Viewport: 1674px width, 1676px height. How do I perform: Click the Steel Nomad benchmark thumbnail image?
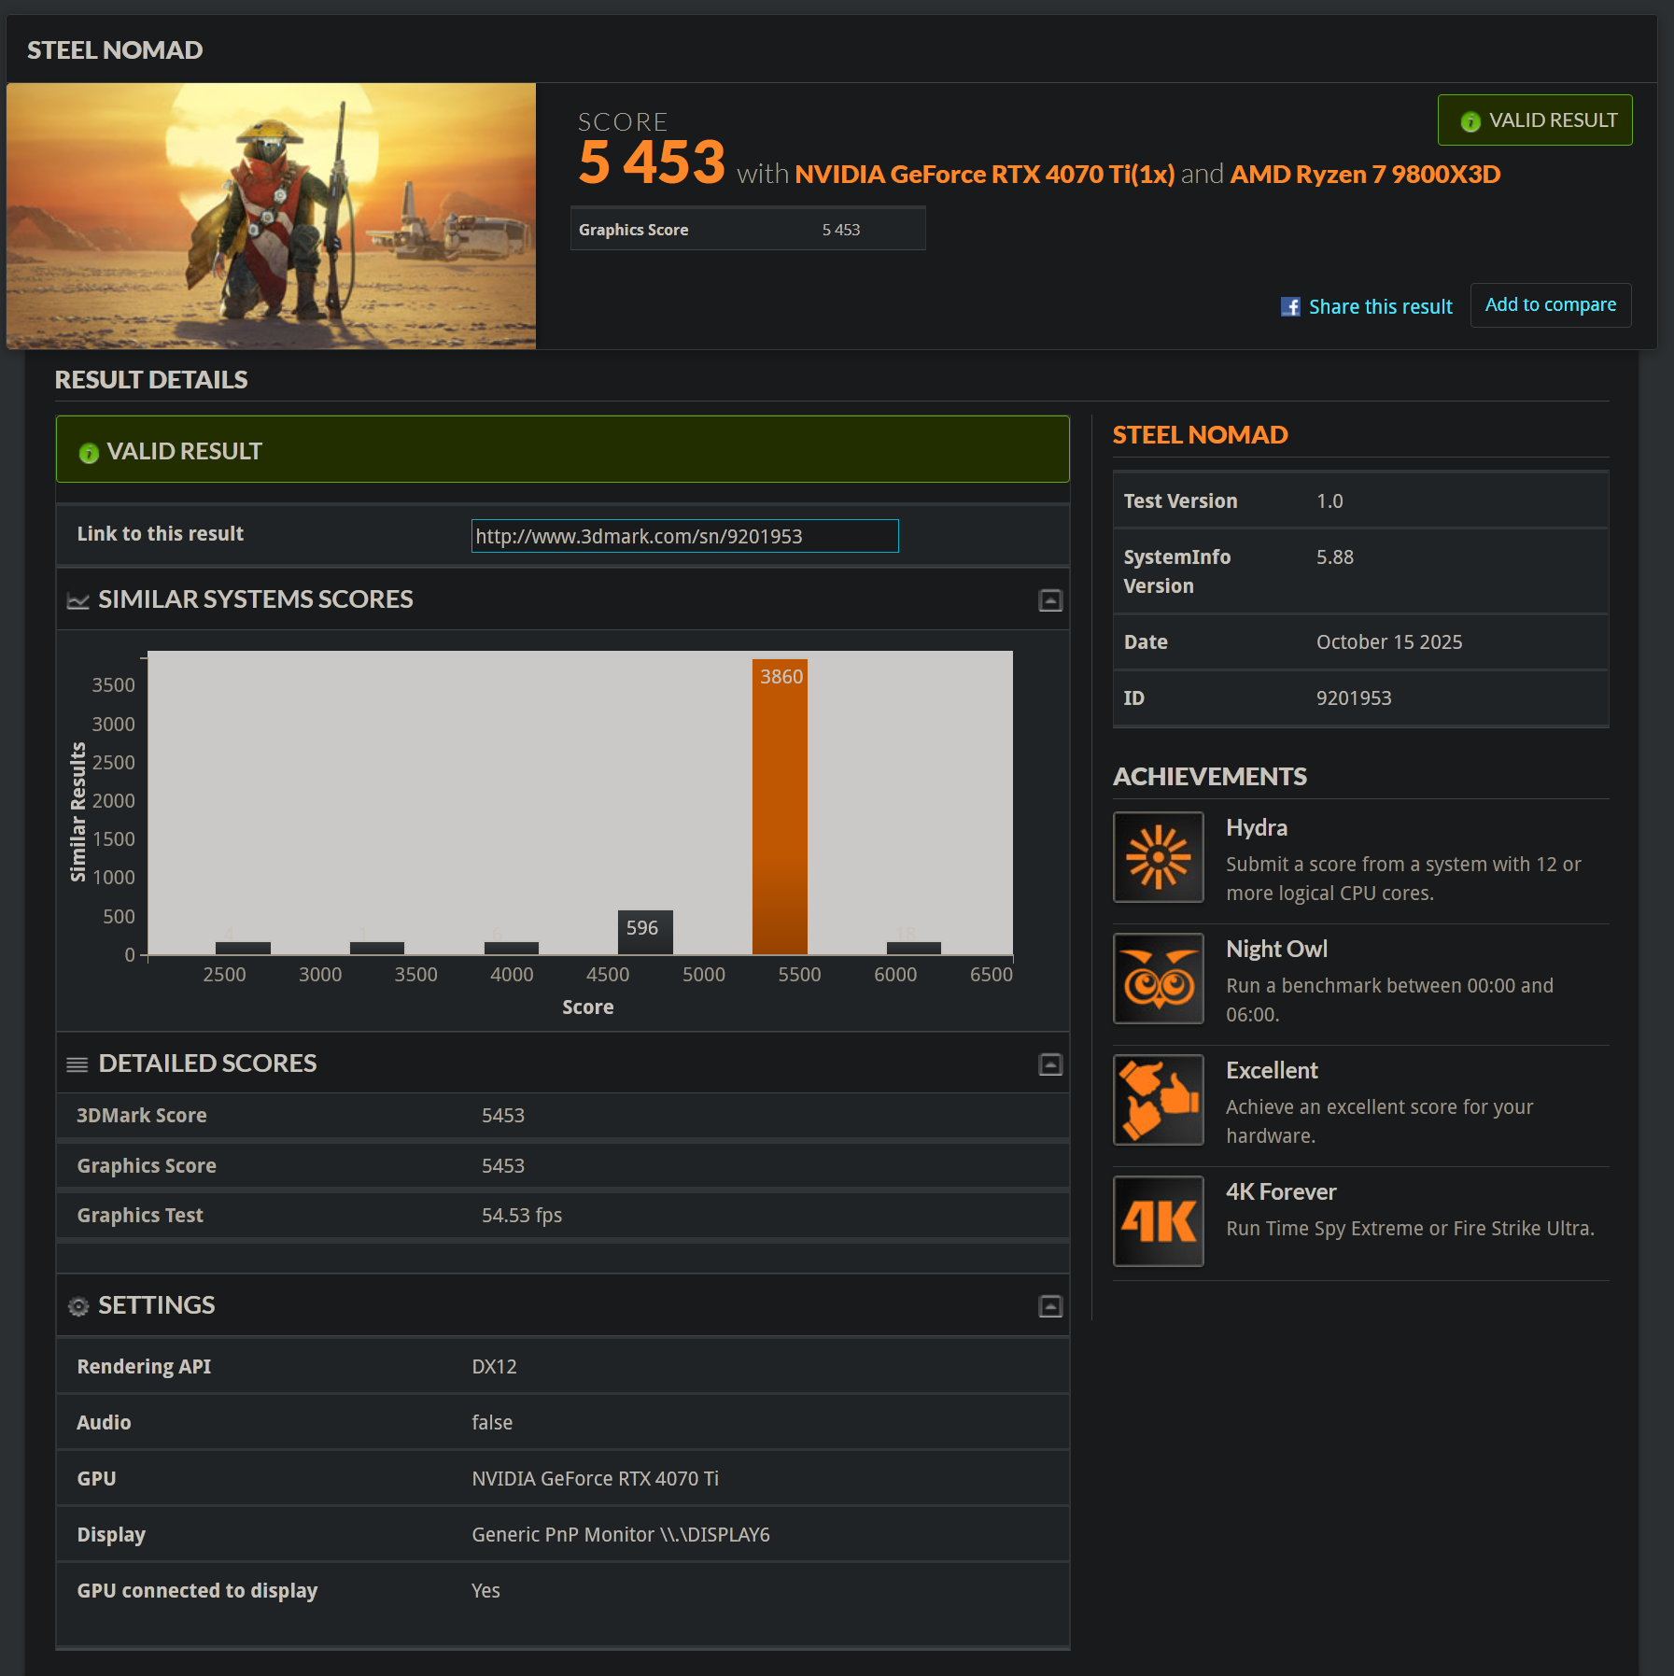[271, 216]
